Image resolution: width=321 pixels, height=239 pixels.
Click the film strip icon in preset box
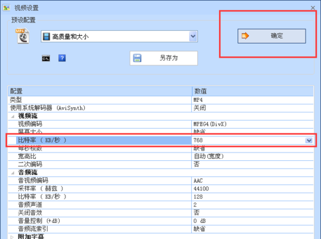point(46,37)
